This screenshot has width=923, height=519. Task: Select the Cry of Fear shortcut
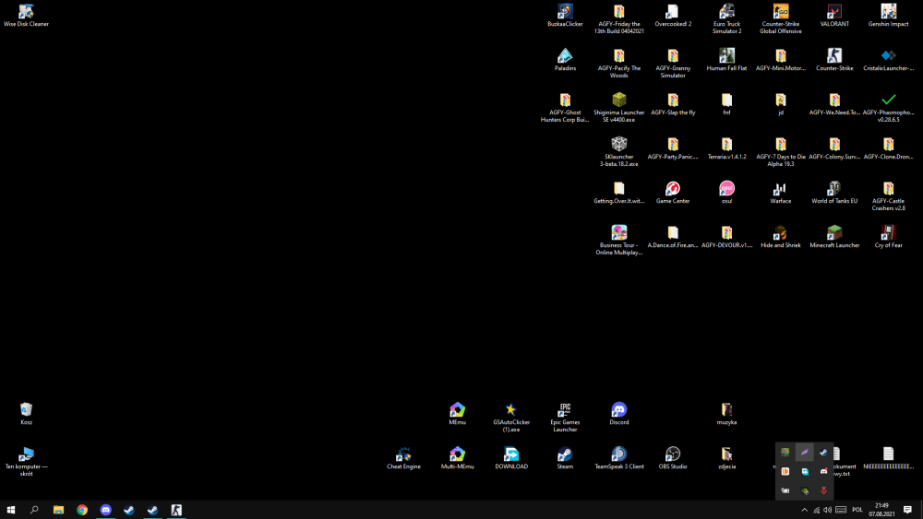(x=888, y=236)
